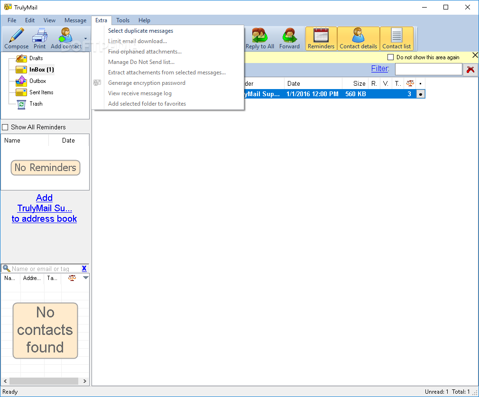Choose Add selected folder to favorites
The width and height of the screenshot is (479, 397).
(168, 103)
